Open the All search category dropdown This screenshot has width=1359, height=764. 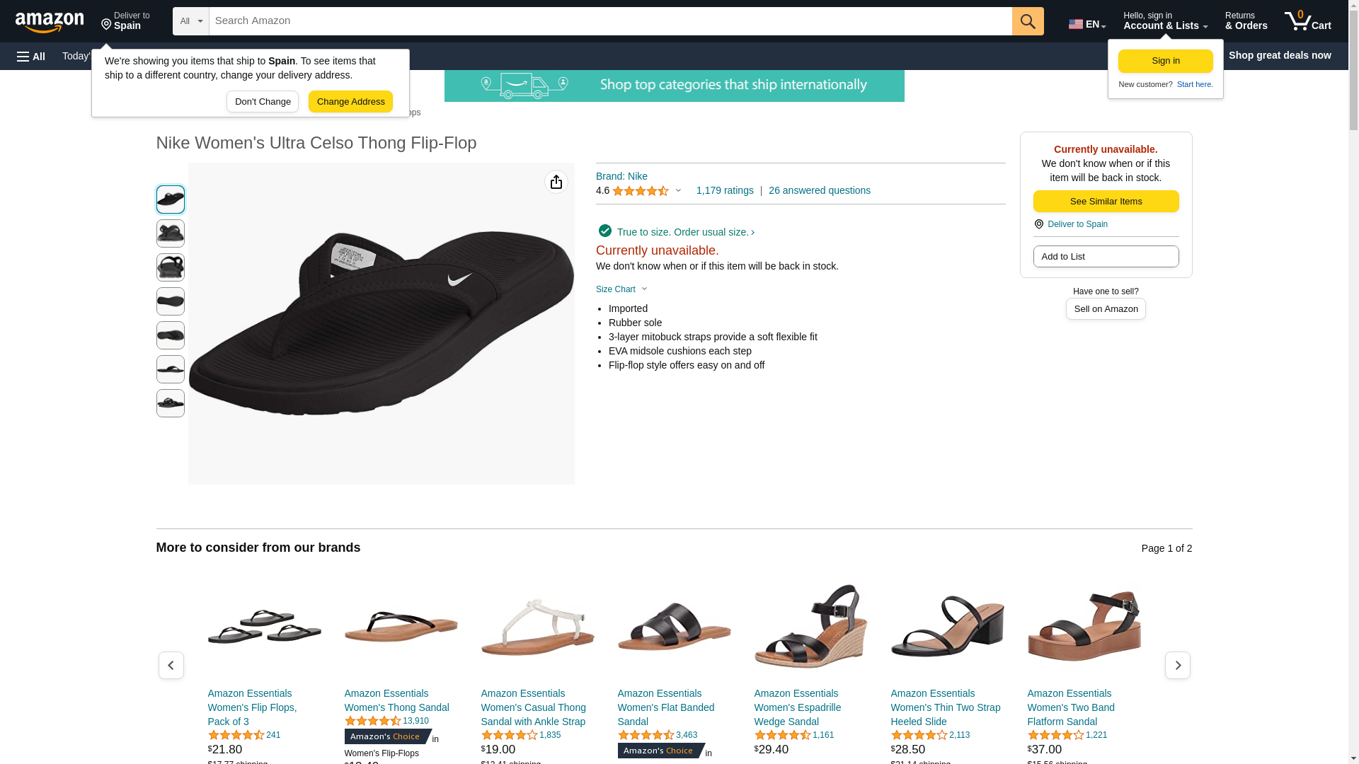(190, 21)
